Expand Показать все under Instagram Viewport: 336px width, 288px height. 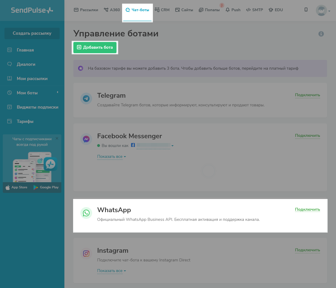click(x=111, y=271)
